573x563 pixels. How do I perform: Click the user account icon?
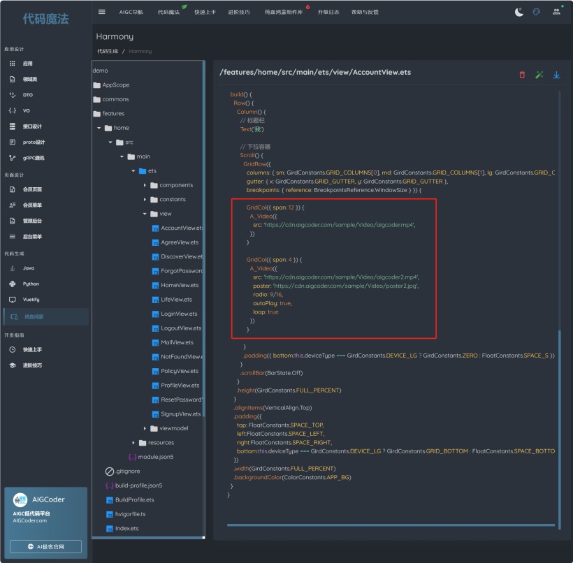pos(556,12)
